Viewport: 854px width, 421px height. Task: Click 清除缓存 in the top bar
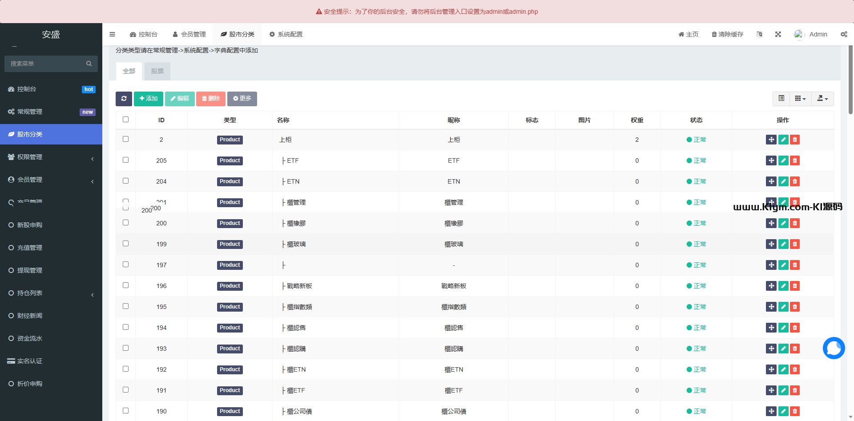[727, 34]
